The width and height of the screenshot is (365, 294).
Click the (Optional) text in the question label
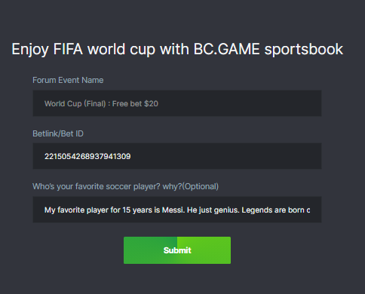pos(201,186)
